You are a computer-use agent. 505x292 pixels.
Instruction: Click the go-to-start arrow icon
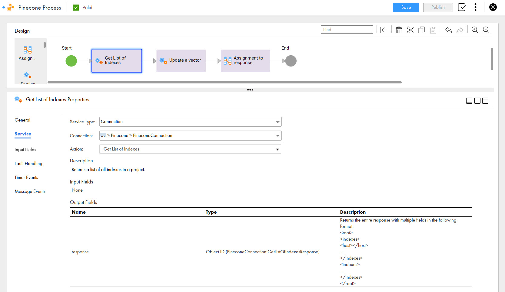384,30
